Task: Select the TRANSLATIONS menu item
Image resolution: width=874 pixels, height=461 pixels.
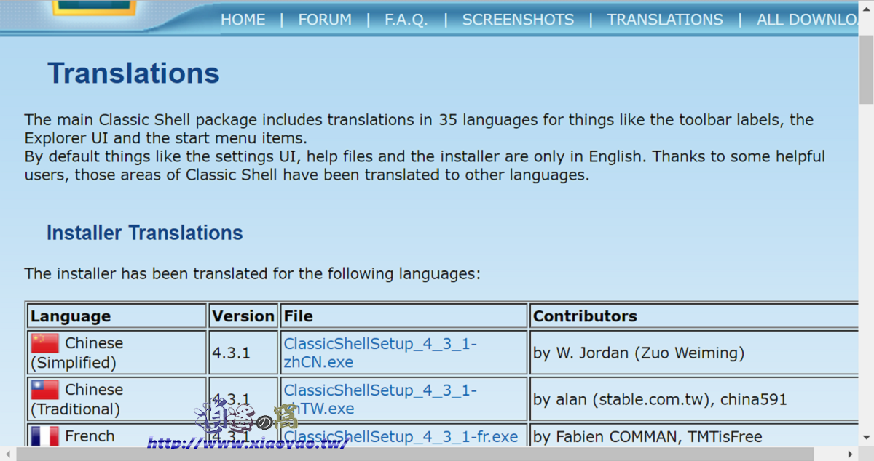Action: [665, 20]
